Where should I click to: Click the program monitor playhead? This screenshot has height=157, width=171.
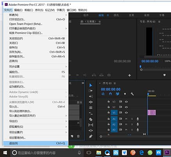tap(141, 67)
